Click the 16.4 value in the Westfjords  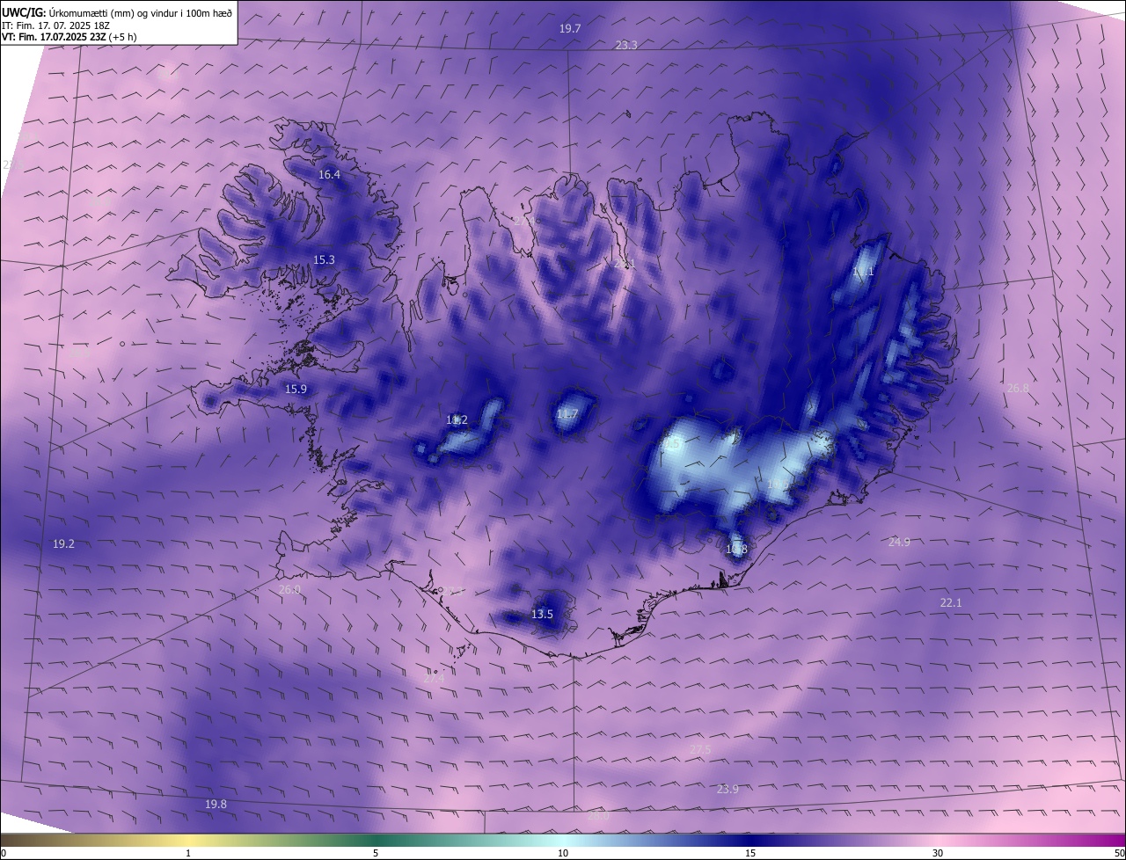(x=329, y=175)
